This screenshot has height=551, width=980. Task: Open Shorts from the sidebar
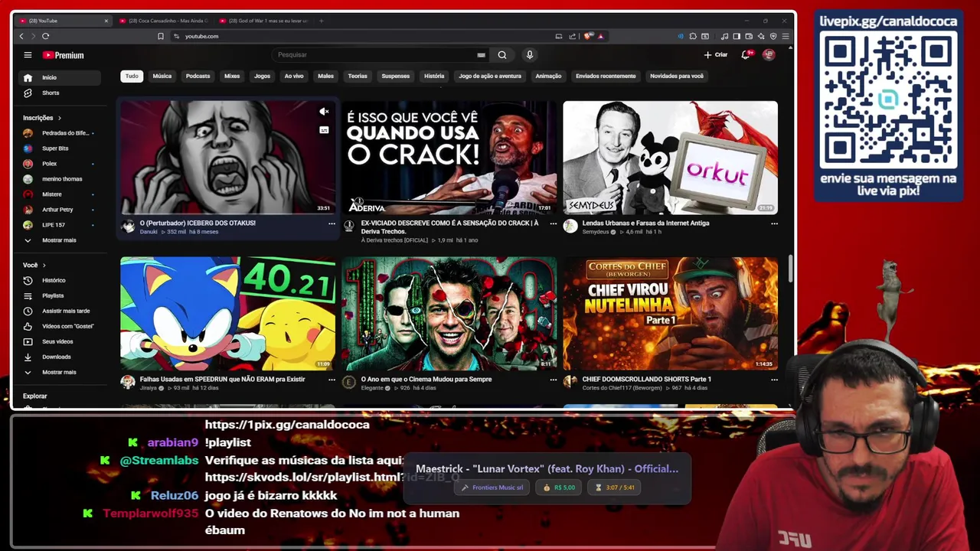click(60, 93)
